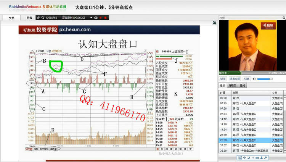The height and width of the screenshot is (162, 286).
Task: Select the 37:07 第6页 chapter row
Action: tap(251, 146)
